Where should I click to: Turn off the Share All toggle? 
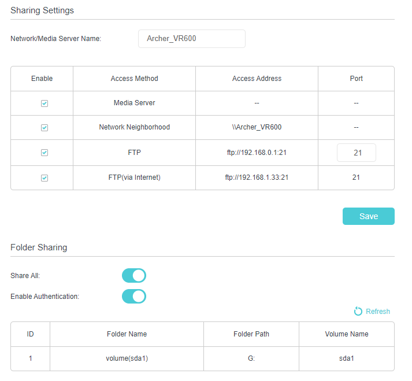[x=134, y=276]
